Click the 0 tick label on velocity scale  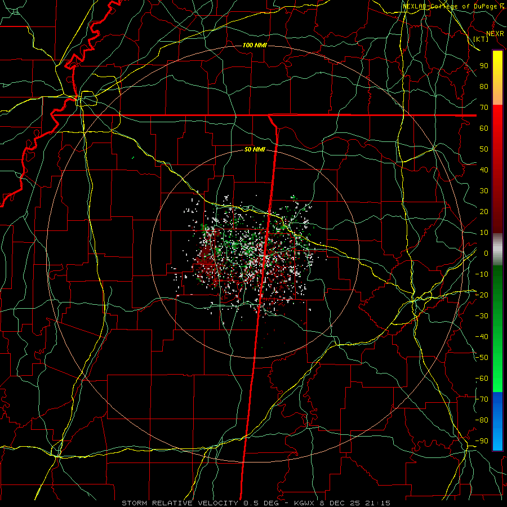click(486, 253)
